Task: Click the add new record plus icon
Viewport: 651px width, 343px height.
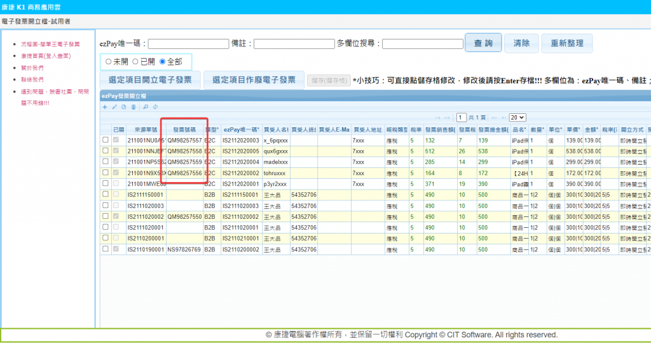Action: click(x=105, y=107)
